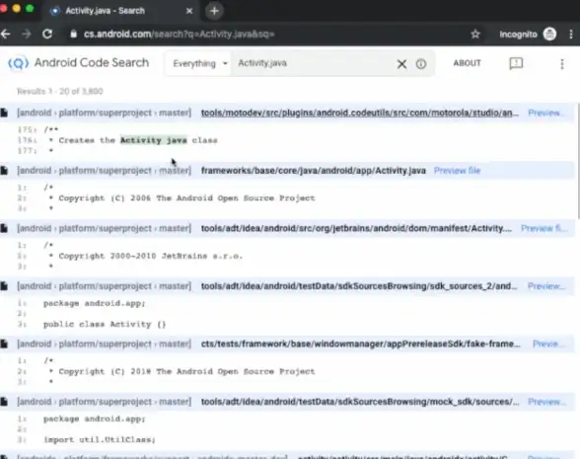
Task: Click the highlighted 'Activity java' match
Action: tap(154, 140)
